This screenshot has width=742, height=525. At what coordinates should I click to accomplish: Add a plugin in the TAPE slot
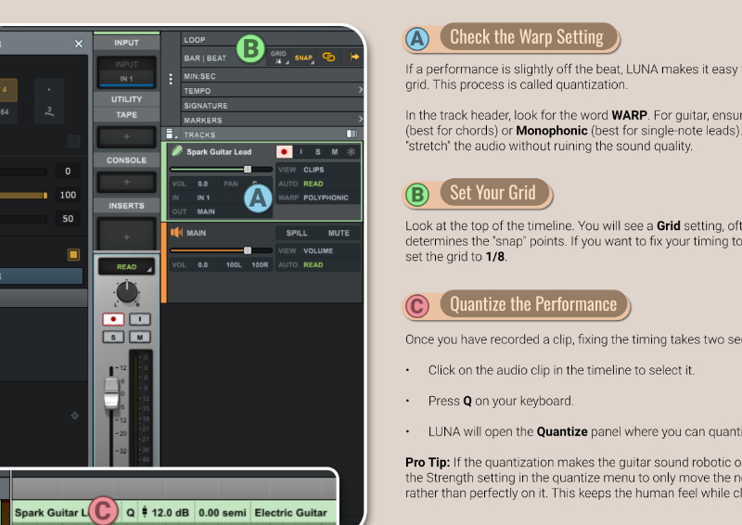click(126, 136)
